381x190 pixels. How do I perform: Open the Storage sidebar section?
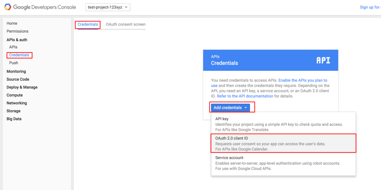[13, 111]
